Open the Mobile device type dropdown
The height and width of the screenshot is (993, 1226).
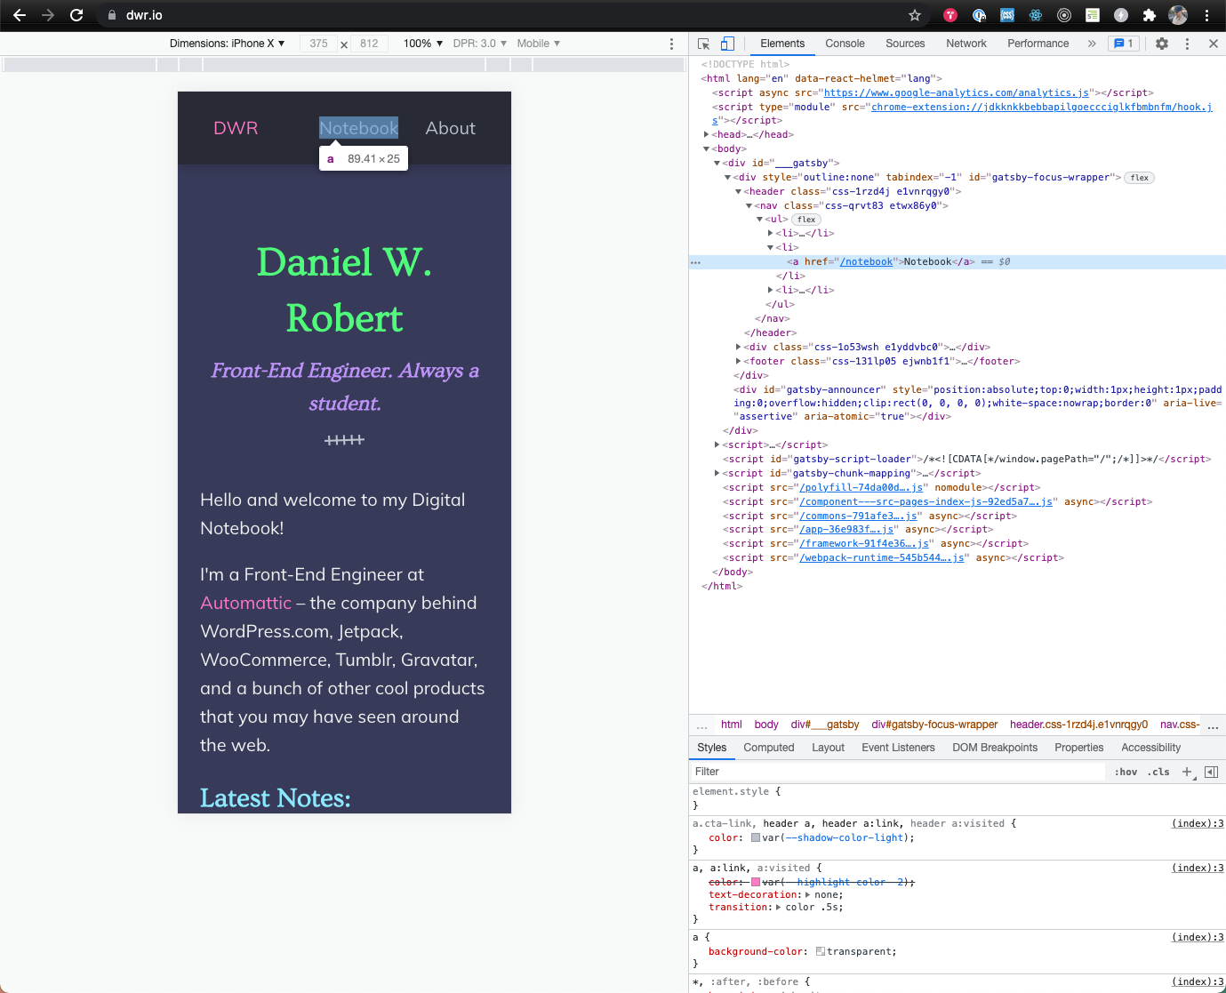(539, 44)
